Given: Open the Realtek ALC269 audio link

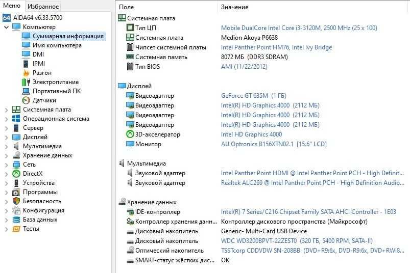Looking at the screenshot, I should tap(312, 183).
